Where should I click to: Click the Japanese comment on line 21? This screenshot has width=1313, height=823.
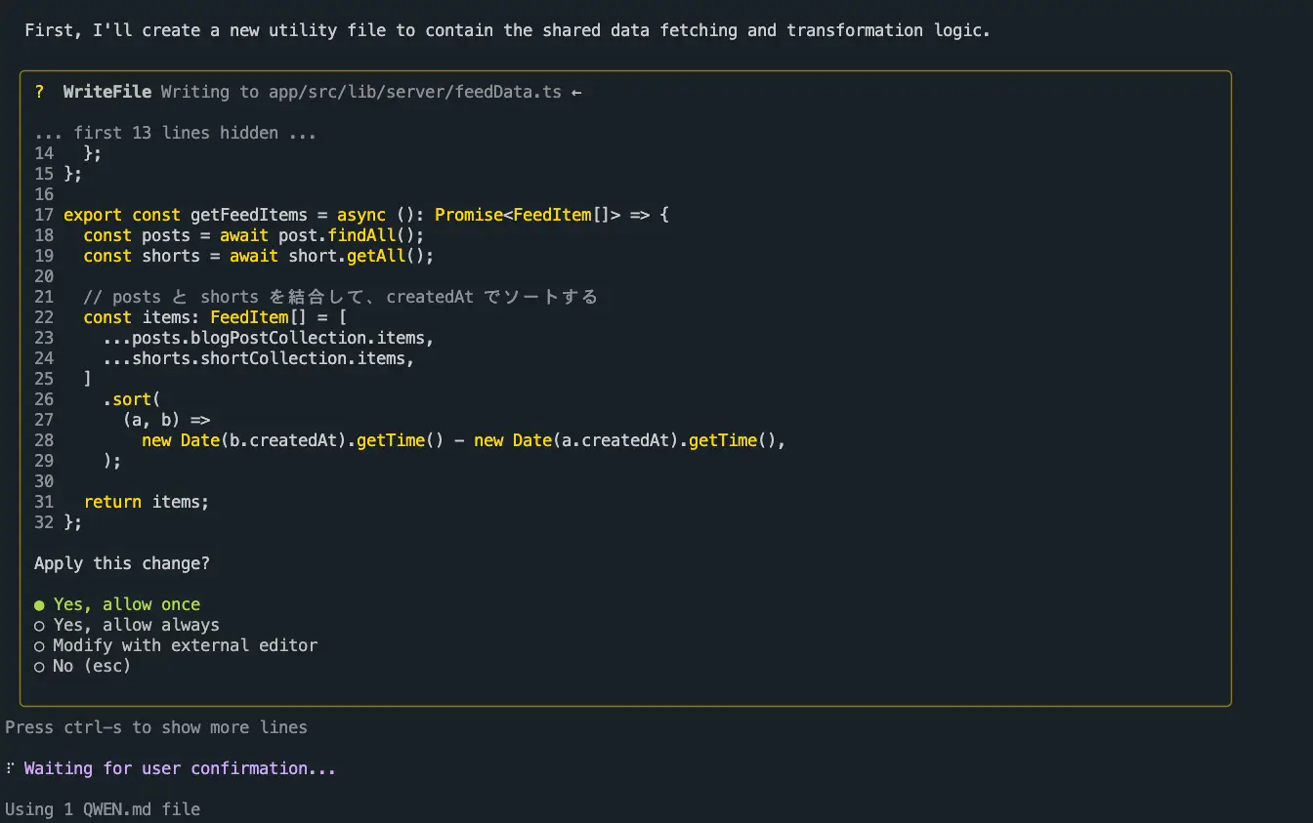[x=340, y=297]
